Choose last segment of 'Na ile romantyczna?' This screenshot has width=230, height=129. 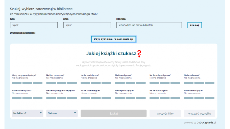pos(38,98)
